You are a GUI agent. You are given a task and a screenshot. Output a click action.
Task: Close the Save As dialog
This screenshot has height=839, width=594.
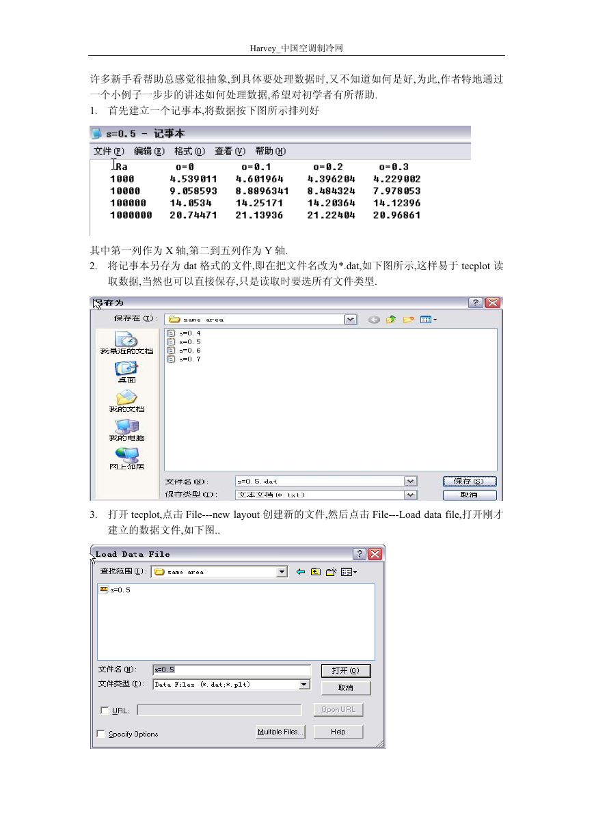pyautogui.click(x=493, y=303)
